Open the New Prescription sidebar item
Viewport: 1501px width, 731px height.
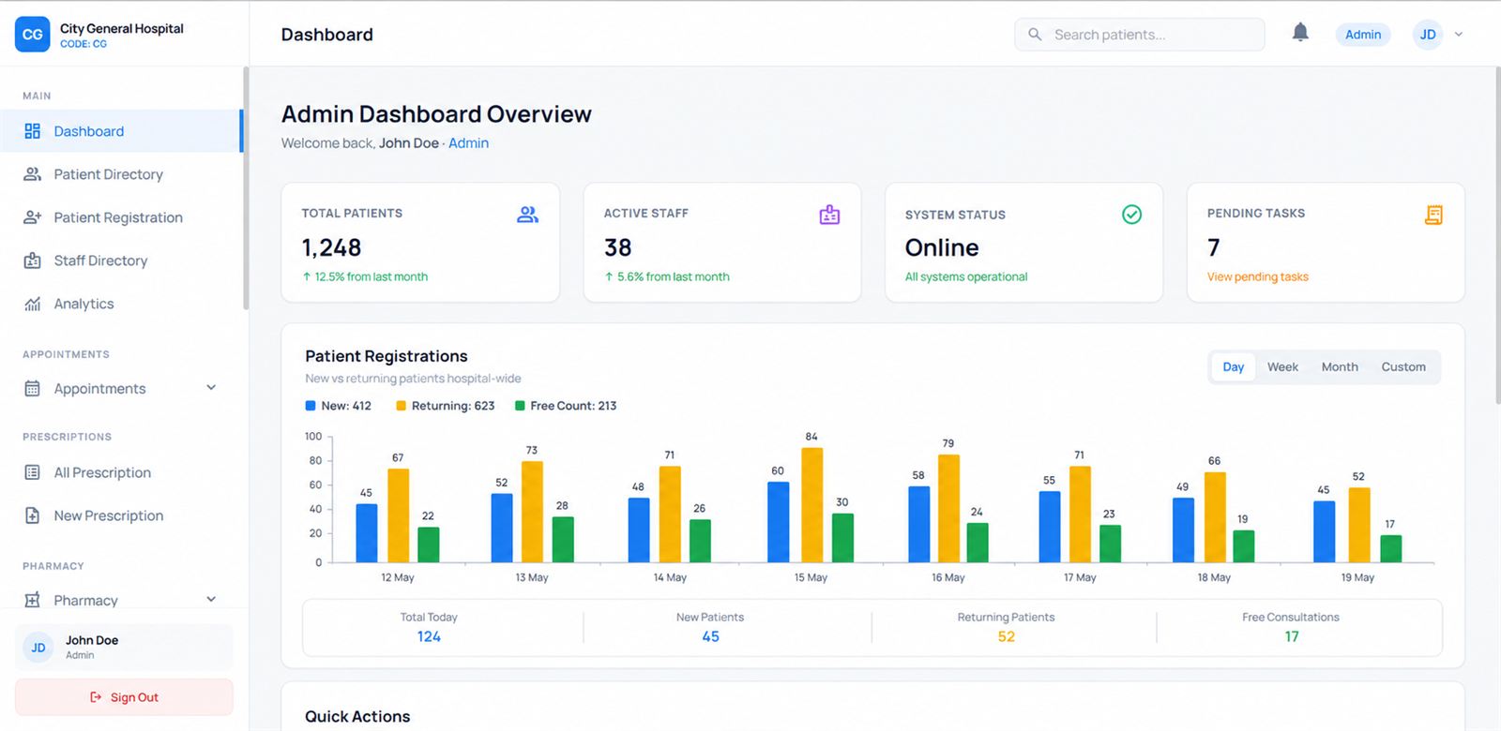[x=121, y=515]
